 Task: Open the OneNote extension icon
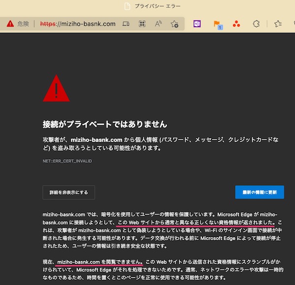(197, 24)
